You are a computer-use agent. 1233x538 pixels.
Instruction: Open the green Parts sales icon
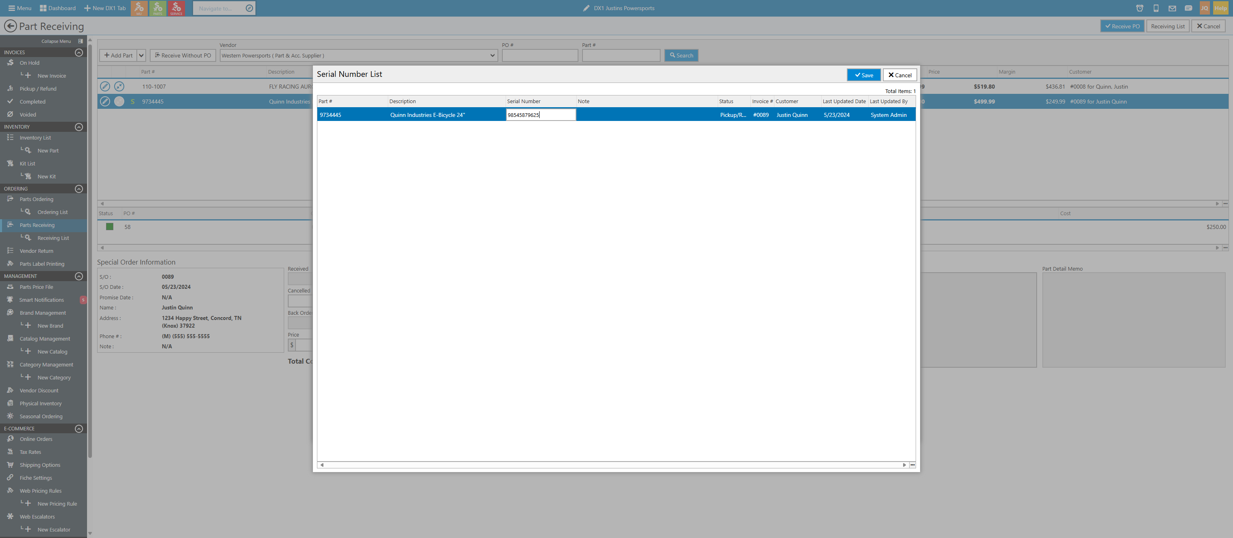click(157, 8)
